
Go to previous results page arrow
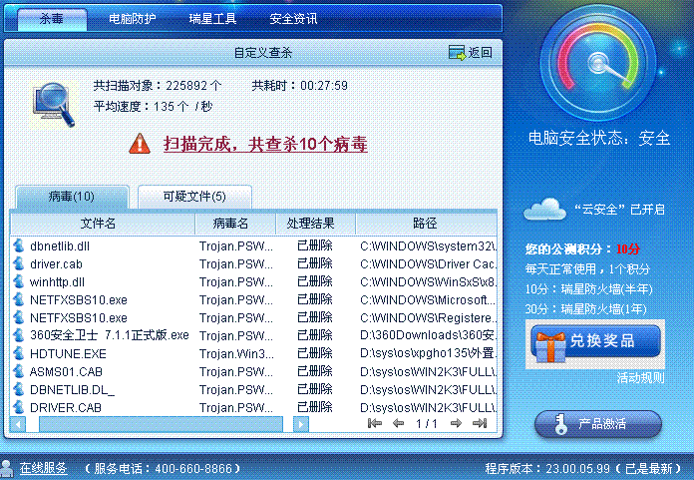[398, 423]
